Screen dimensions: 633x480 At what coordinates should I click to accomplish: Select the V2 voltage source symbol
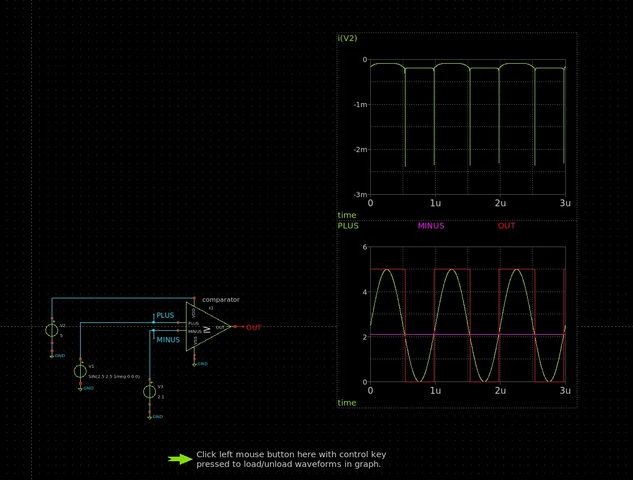click(52, 330)
